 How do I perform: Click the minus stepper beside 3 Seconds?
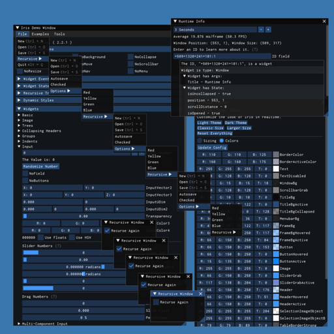[261, 29]
